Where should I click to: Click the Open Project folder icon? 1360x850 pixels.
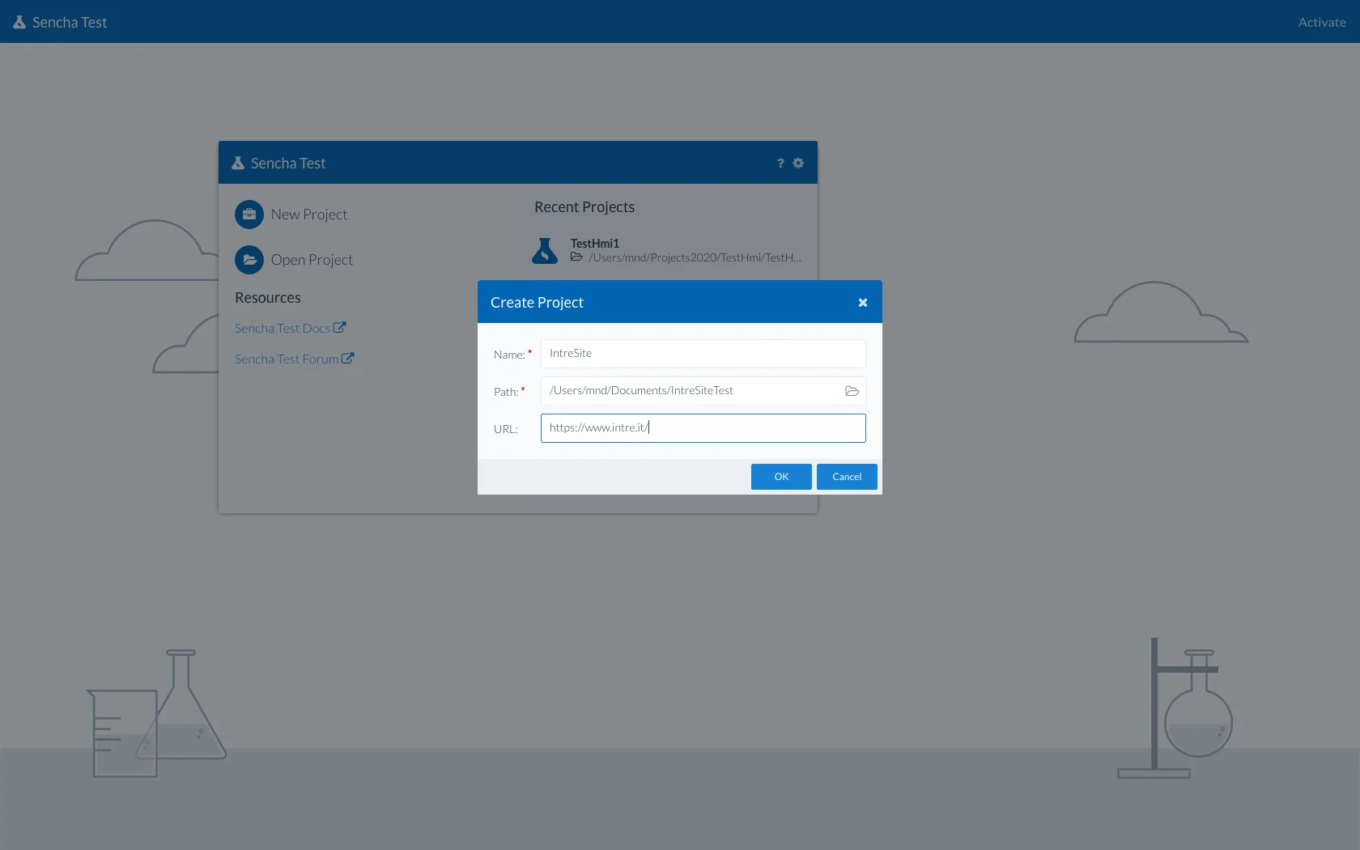point(249,260)
